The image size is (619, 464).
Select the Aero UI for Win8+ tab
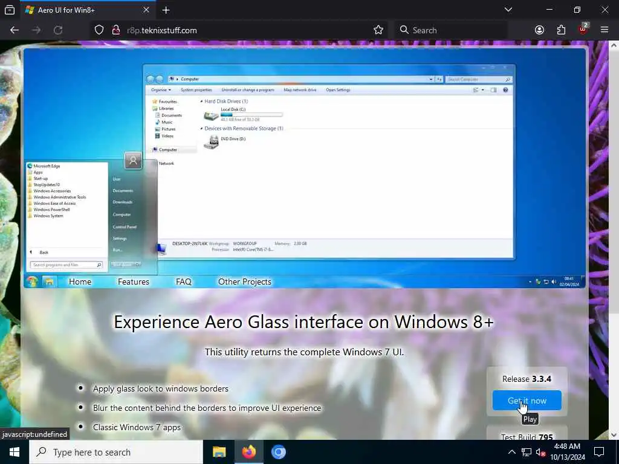point(87,10)
